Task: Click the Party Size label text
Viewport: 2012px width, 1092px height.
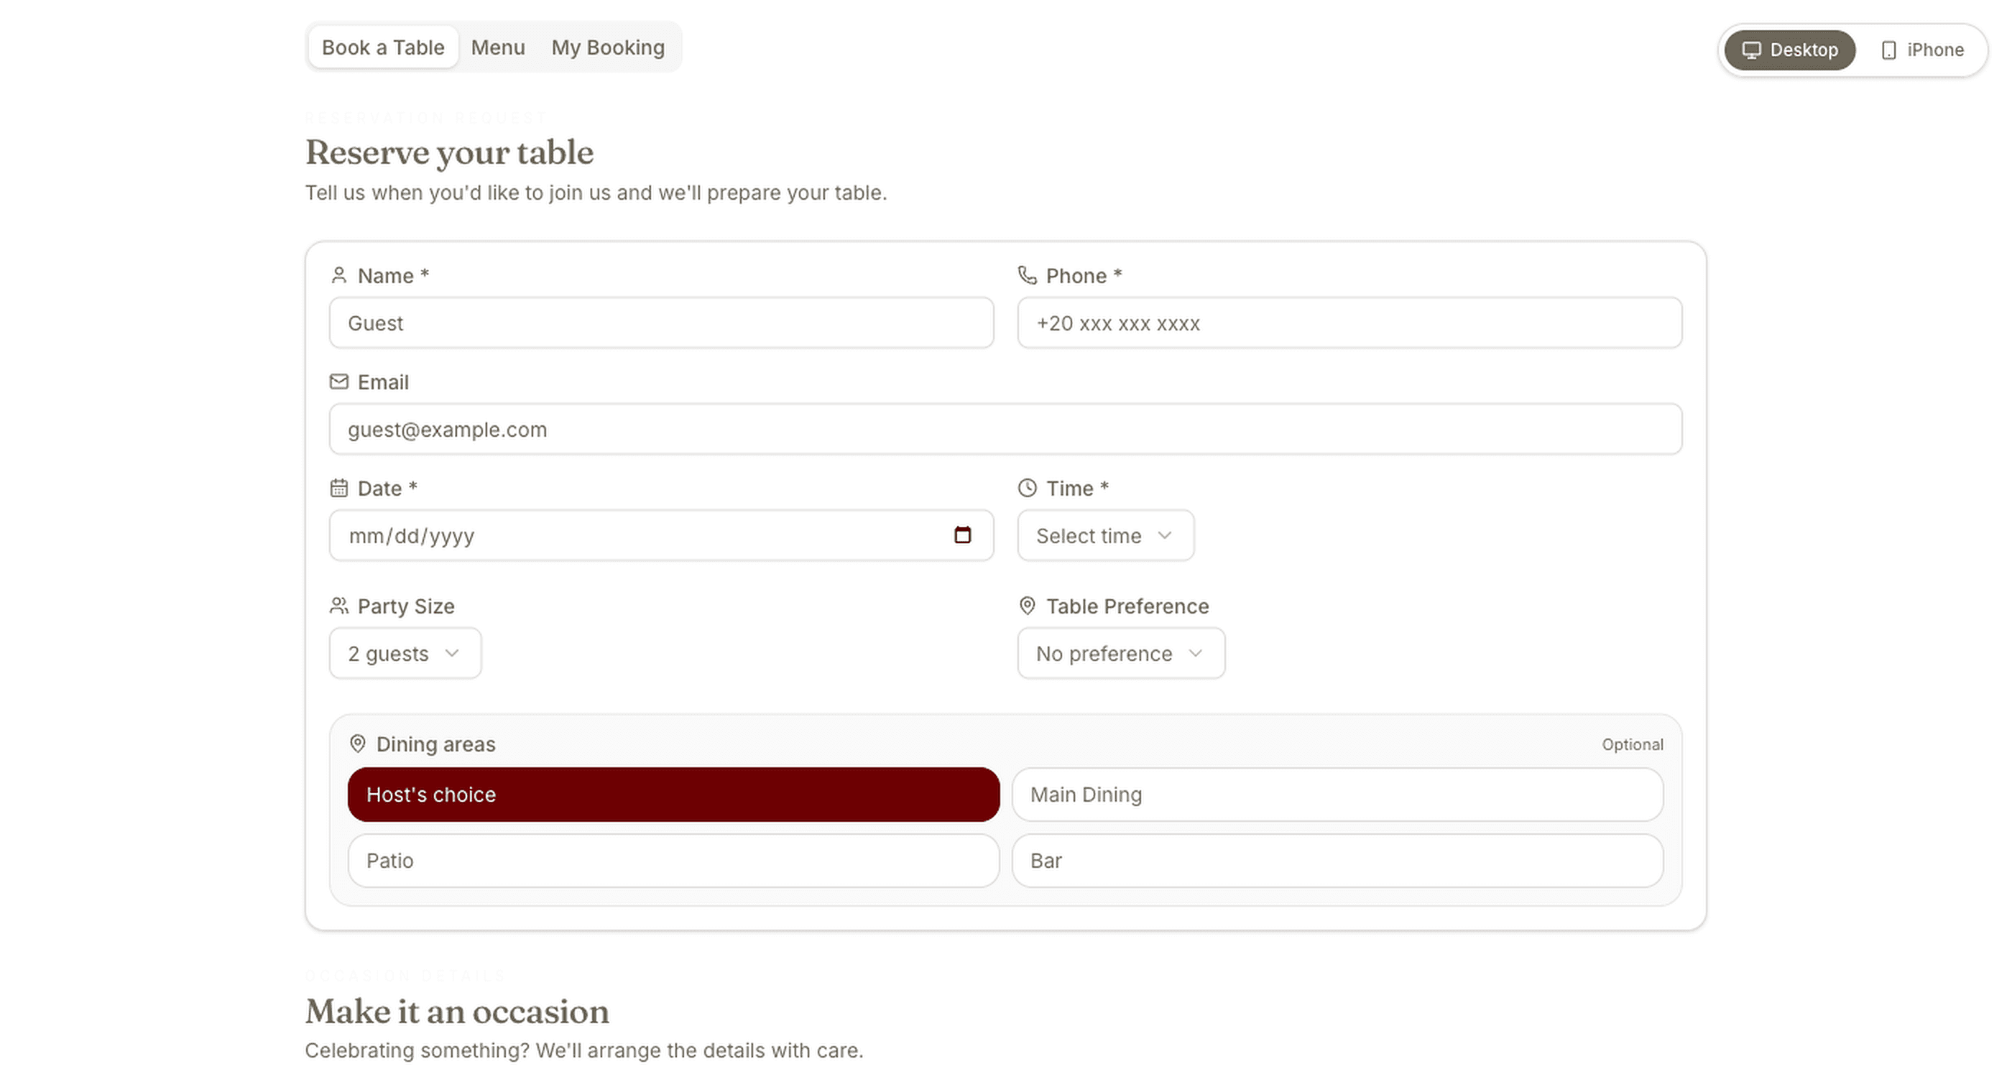Action: coord(406,606)
